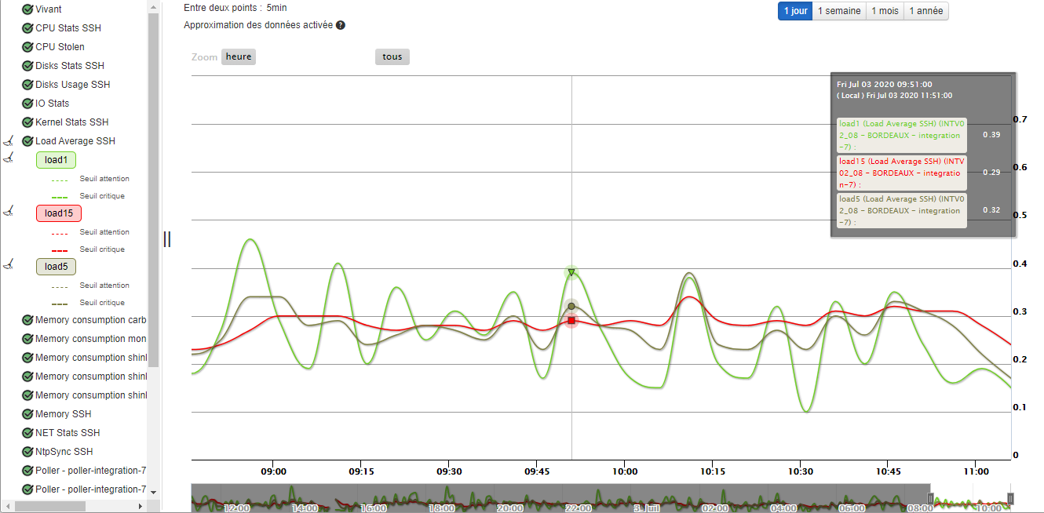The image size is (1044, 513).
Task: Click the status check icon for NtpSync SSH
Action: coord(27,452)
